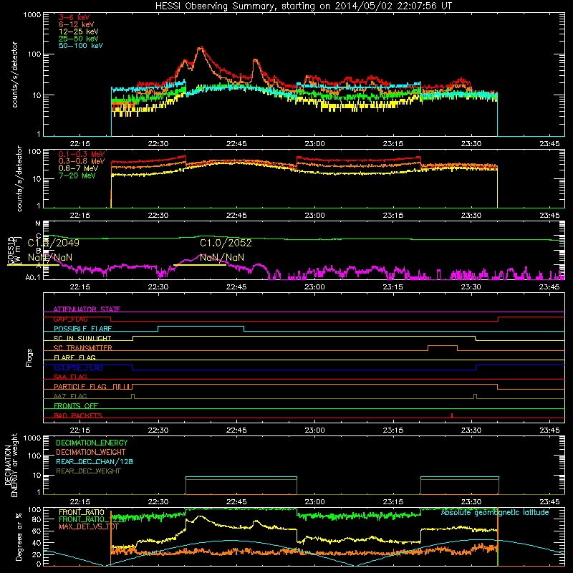
Task: Select the DECIMATION_WEIGHT legend label
Action: click(x=91, y=452)
